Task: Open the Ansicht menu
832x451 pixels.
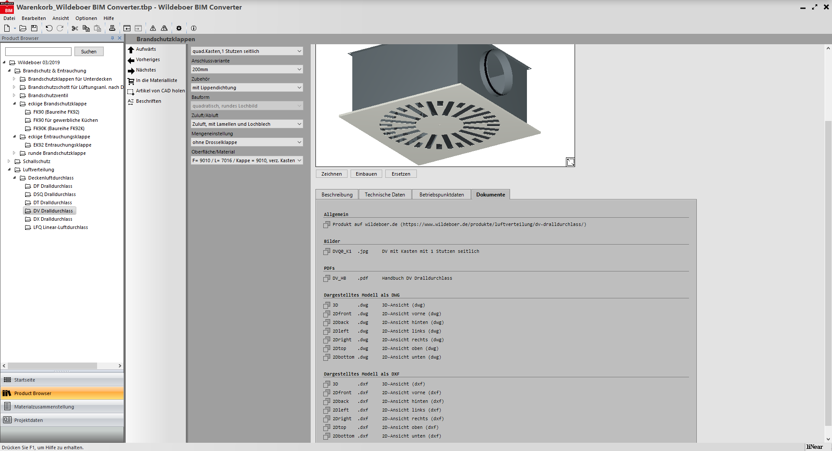Action: tap(61, 18)
